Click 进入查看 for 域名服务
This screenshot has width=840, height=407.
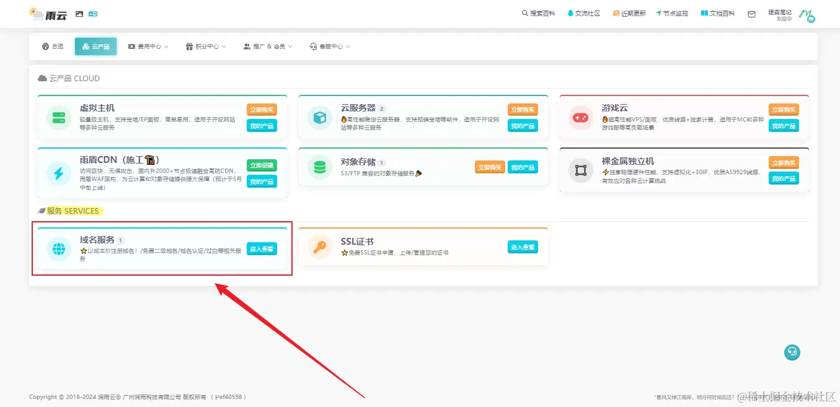coord(262,248)
